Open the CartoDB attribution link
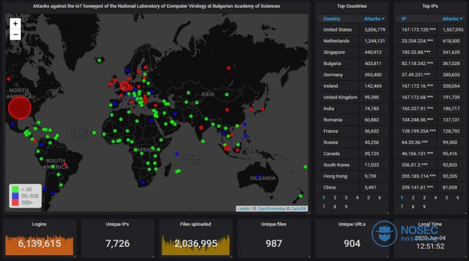Viewport: 469px width, 261px height. (298, 208)
